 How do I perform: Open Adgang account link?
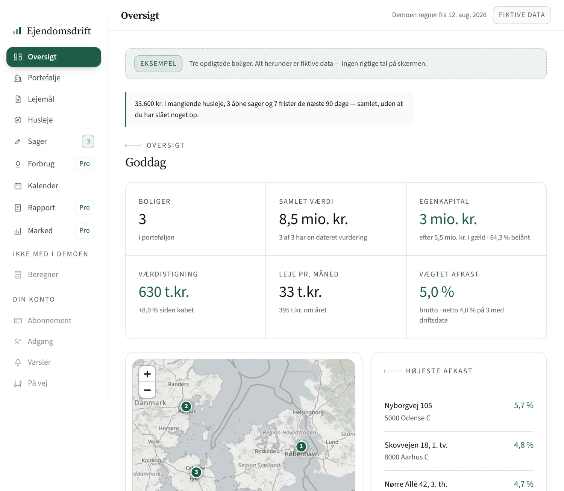[x=54, y=342]
